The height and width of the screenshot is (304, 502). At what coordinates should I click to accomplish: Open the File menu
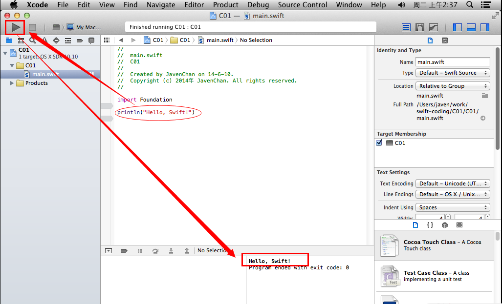pos(63,5)
